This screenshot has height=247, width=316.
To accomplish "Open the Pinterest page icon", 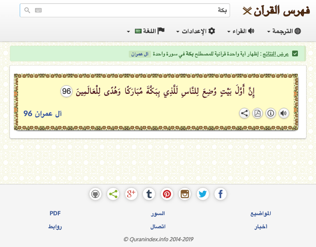I will tap(167, 194).
